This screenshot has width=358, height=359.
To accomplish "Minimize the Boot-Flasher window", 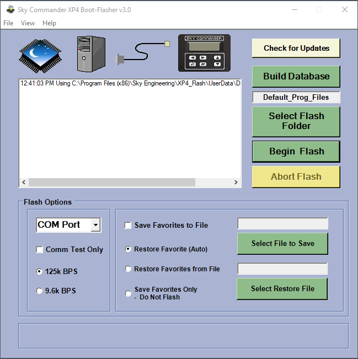I will coord(295,9).
